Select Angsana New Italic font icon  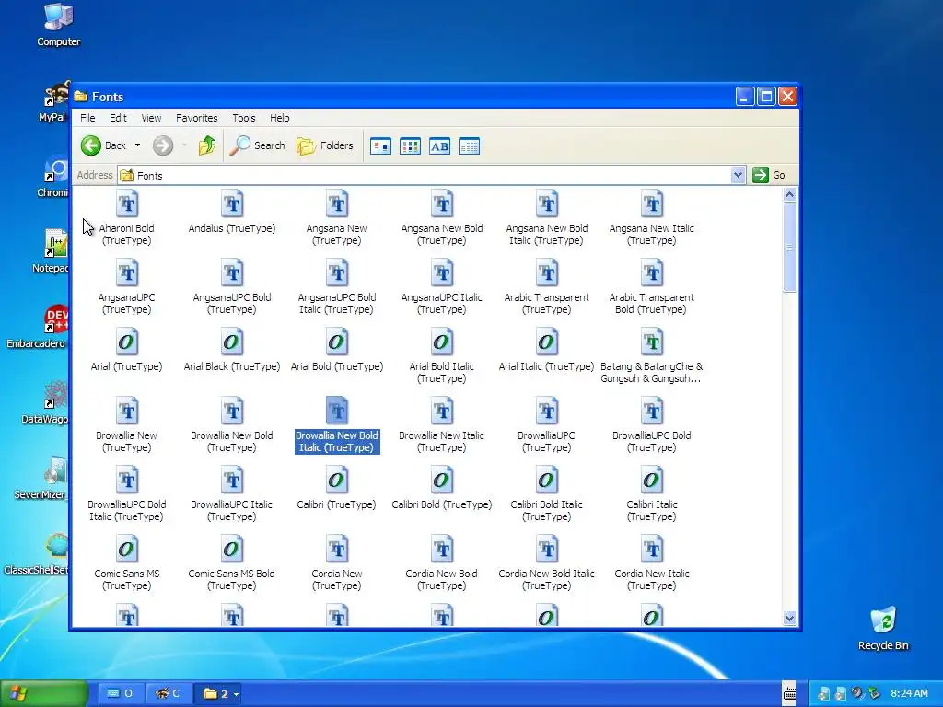[x=652, y=203]
